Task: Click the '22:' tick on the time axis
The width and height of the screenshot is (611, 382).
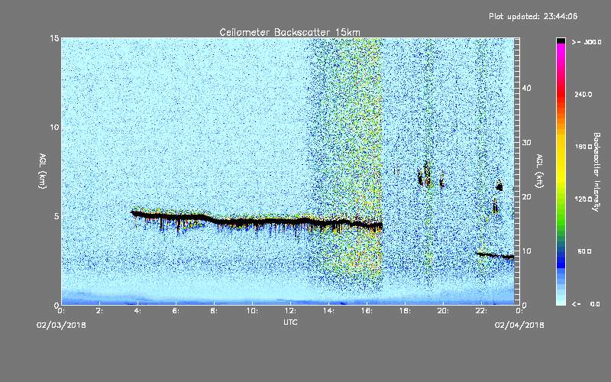Action: pyautogui.click(x=481, y=311)
